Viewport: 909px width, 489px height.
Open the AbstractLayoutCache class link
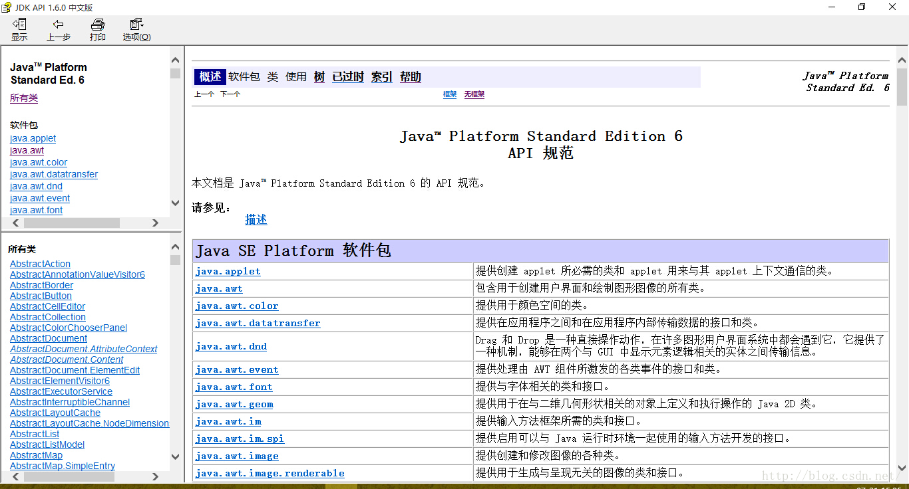point(55,413)
